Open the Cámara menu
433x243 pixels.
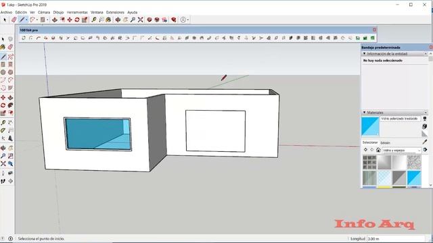(x=44, y=12)
